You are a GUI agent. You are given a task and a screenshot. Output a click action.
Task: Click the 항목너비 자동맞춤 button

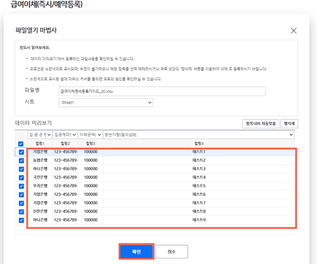click(261, 124)
